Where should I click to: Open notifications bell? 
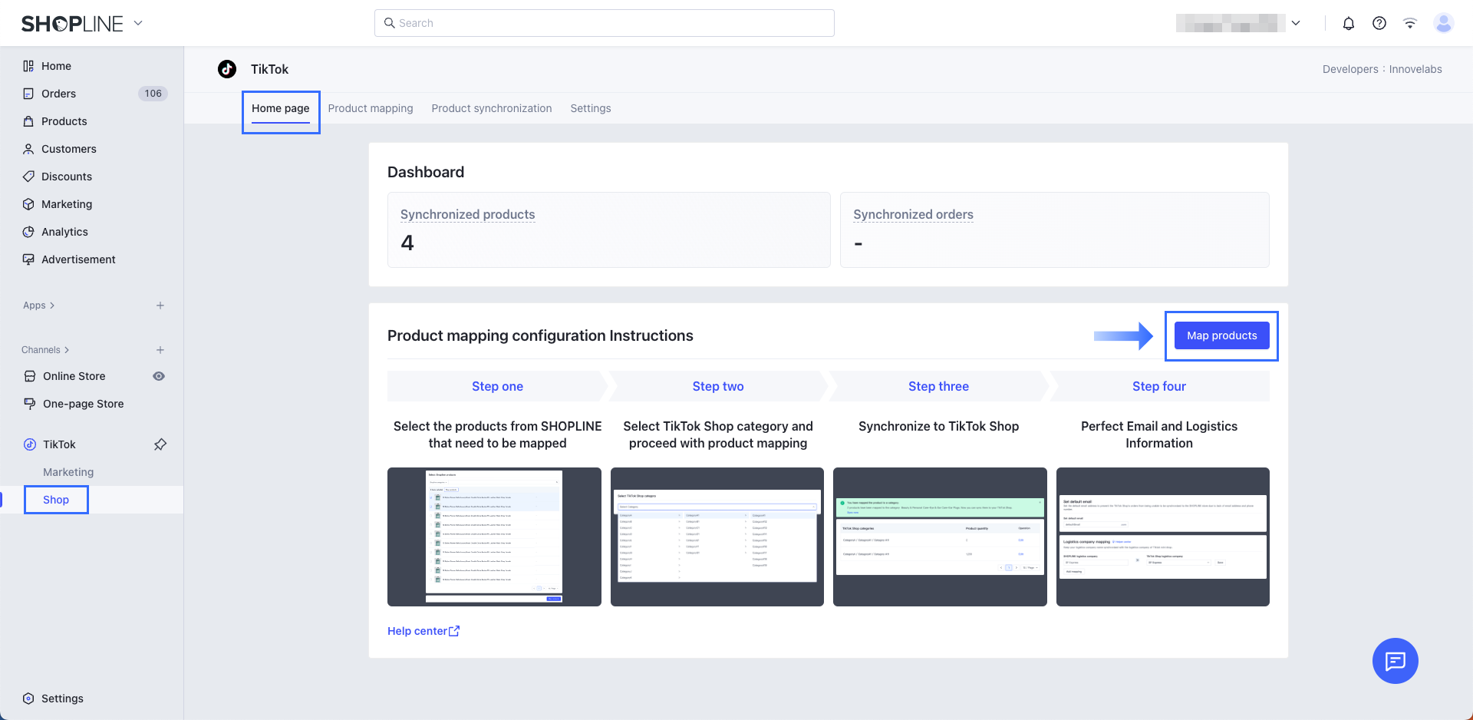coord(1349,23)
